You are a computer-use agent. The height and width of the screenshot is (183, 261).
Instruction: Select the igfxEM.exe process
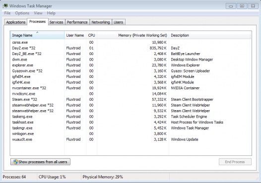130,77
